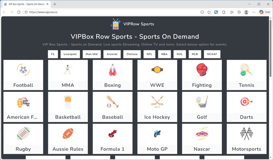Select the Man Utd quick link

(x=91, y=54)
